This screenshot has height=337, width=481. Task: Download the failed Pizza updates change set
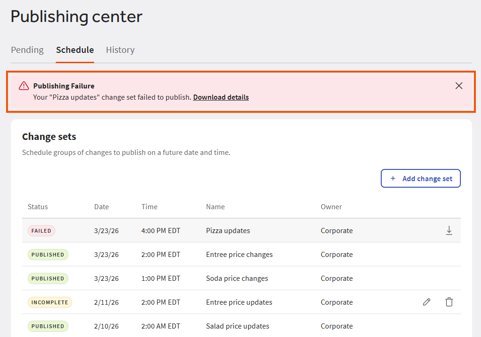(449, 230)
